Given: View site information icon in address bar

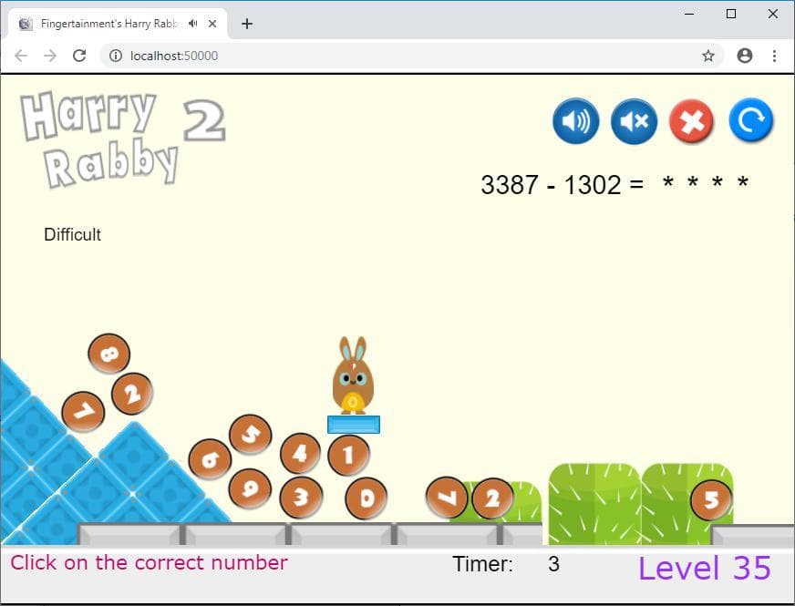Looking at the screenshot, I should [116, 56].
